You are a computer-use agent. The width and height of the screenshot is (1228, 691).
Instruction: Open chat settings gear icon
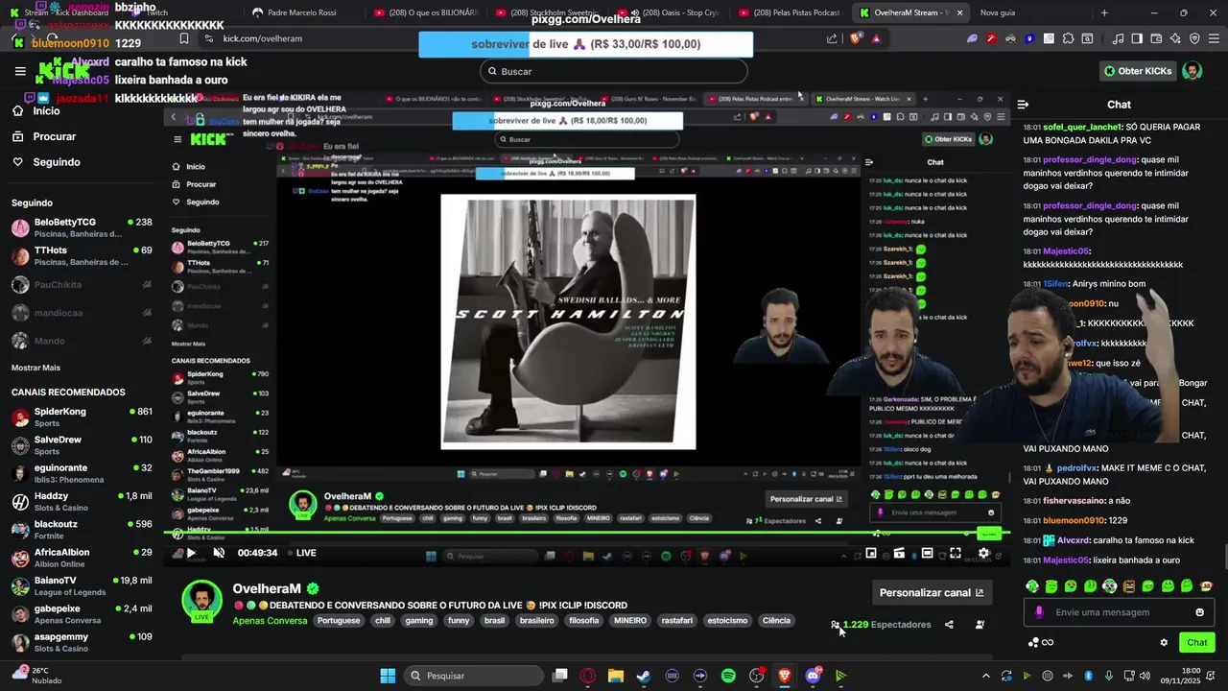[x=1164, y=643]
